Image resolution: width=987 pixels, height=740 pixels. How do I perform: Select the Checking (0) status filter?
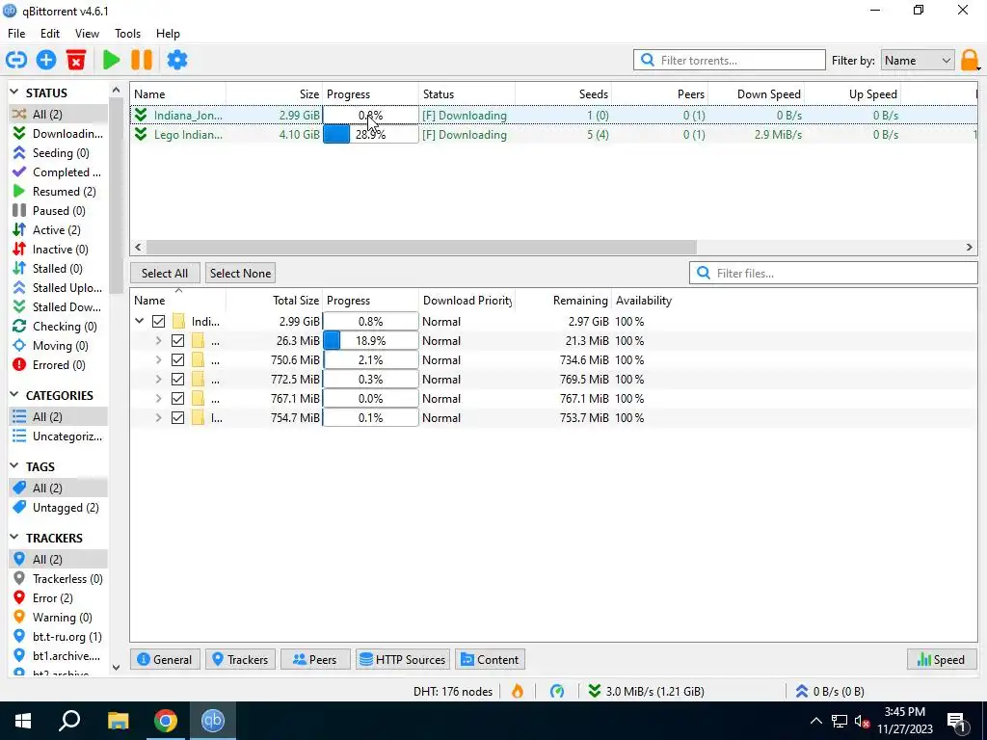[x=58, y=327]
